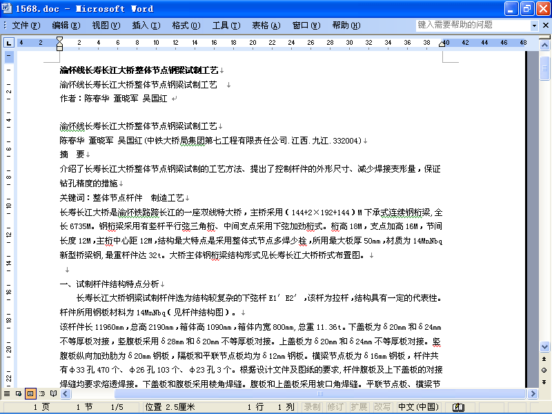Click the line starting 钻孔精度的措施
Viewport: 552px width, 414px height.
pyautogui.click(x=89, y=184)
